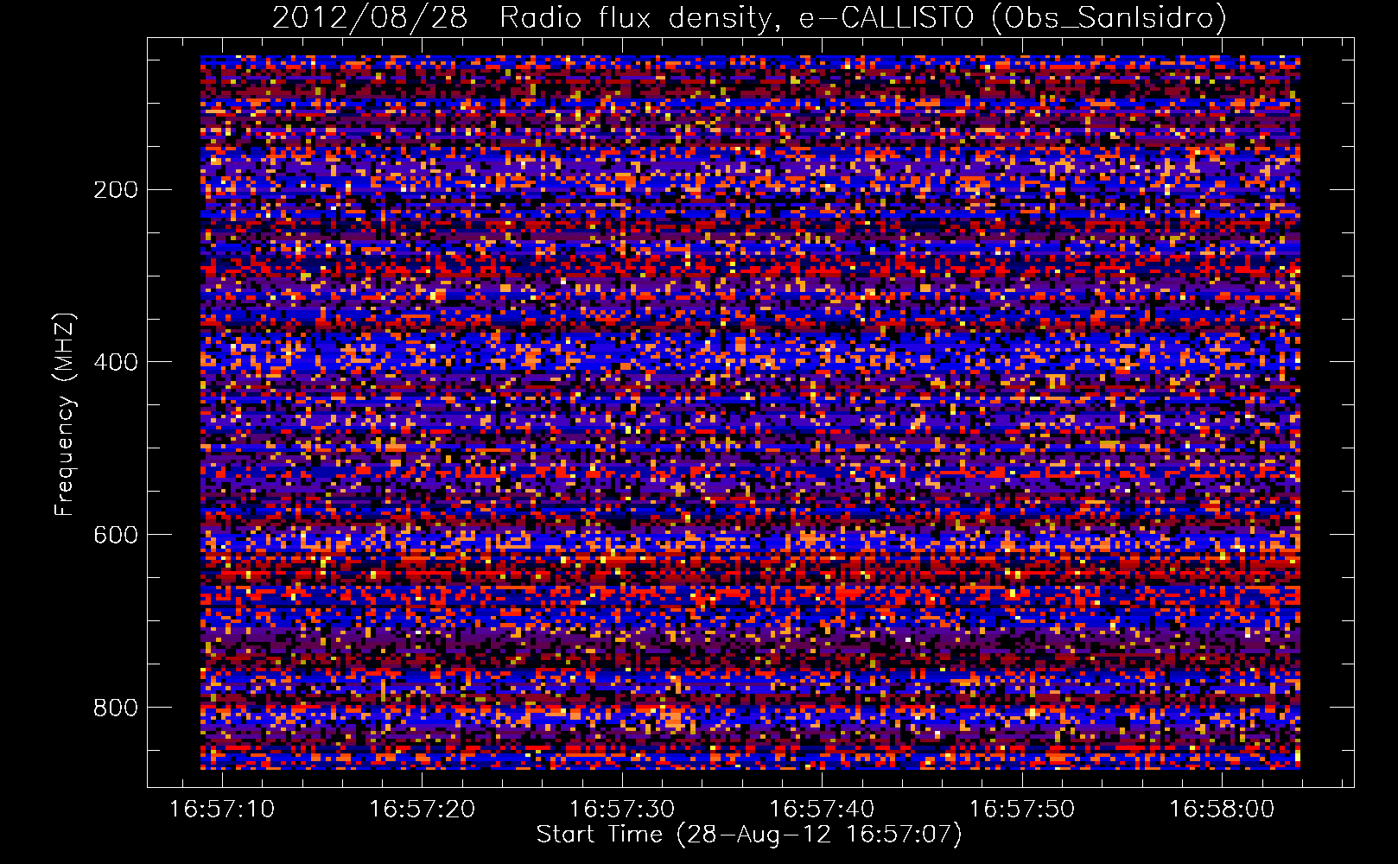Click the 600 frequency tick label
1398x864 pixels.
pos(116,535)
